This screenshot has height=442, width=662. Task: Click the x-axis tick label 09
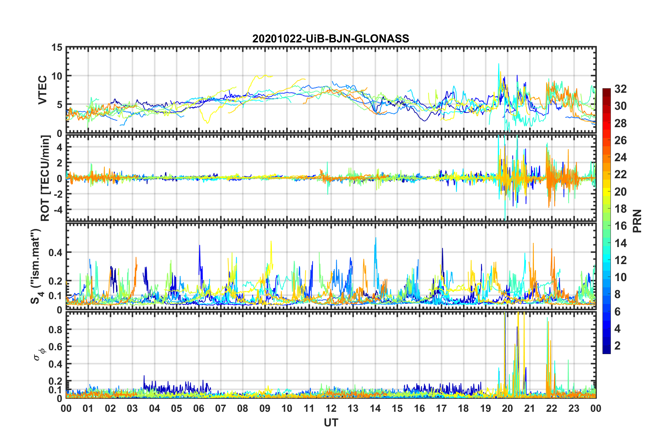click(x=265, y=408)
